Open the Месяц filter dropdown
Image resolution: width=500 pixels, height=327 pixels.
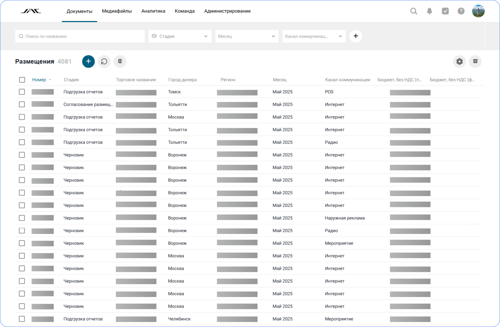point(246,36)
